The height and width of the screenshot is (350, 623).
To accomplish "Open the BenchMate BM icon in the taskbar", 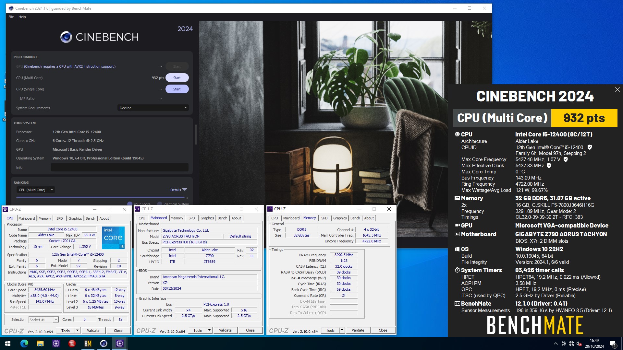I will click(x=88, y=344).
